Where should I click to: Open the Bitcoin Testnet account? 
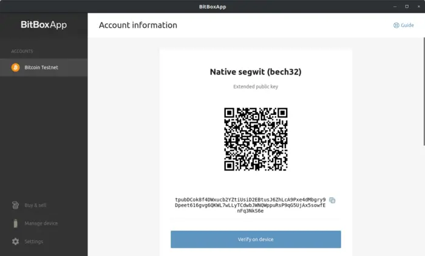(x=41, y=67)
